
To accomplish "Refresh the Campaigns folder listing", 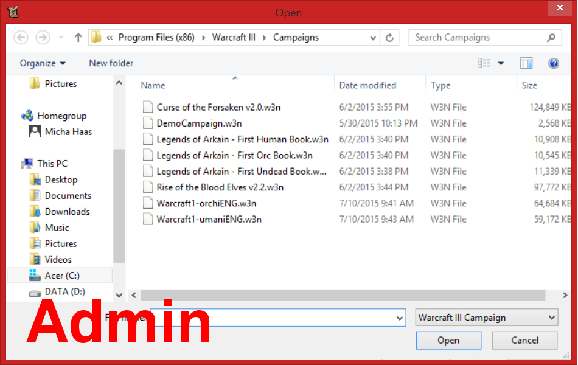I will pos(389,38).
